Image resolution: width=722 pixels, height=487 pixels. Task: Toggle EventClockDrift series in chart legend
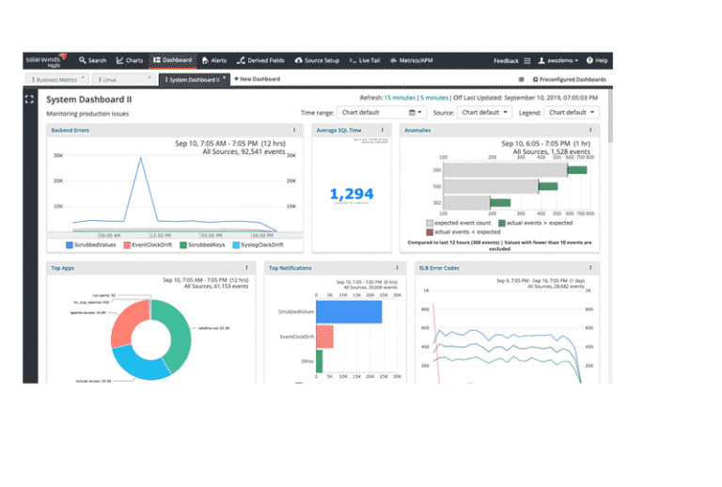point(148,244)
